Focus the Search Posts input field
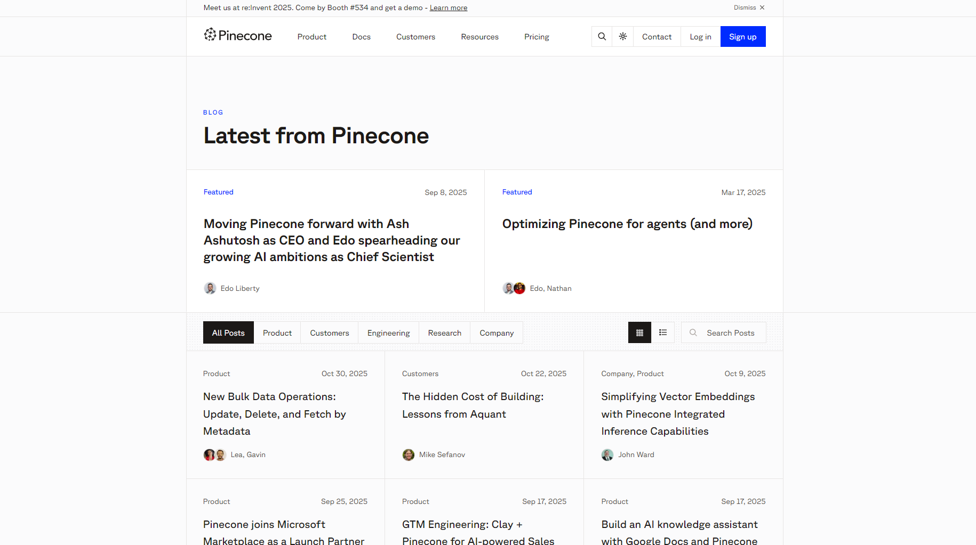This screenshot has height=545, width=976. pos(731,333)
